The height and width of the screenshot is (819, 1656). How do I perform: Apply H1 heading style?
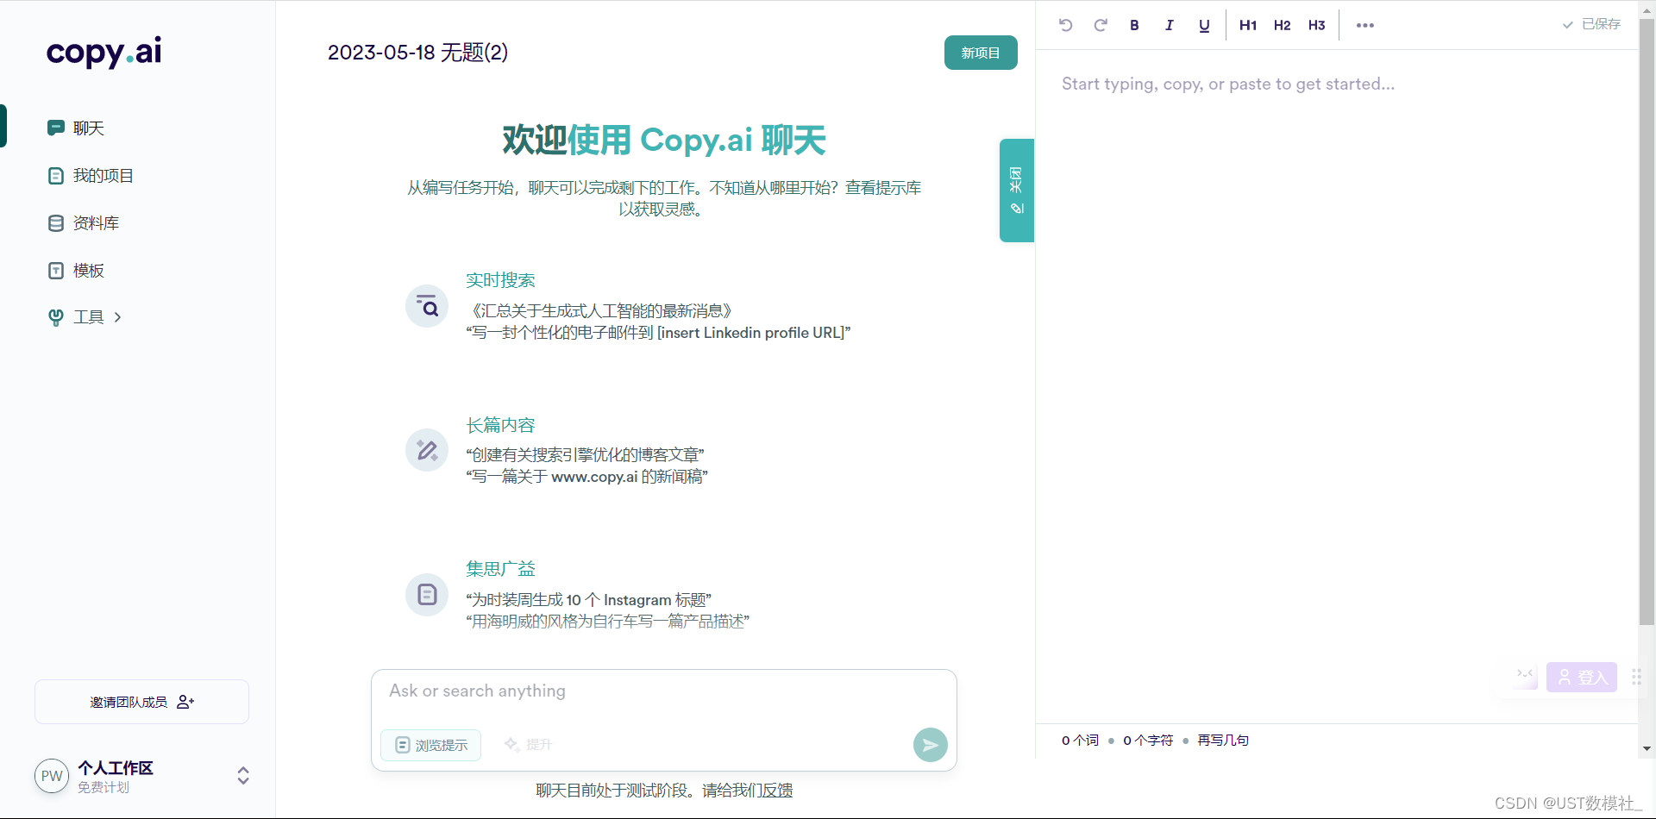pyautogui.click(x=1248, y=25)
